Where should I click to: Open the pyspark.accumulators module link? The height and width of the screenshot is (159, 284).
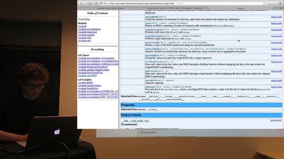coord(89,29)
